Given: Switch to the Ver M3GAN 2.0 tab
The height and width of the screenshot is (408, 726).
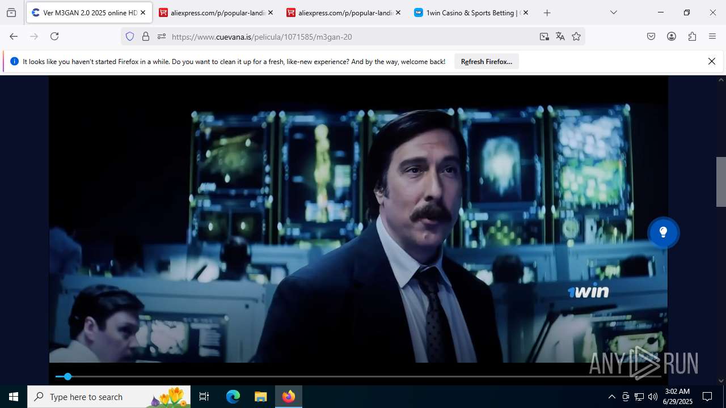Looking at the screenshot, I should [x=89, y=12].
